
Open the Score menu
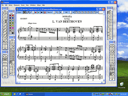tap(23, 5)
